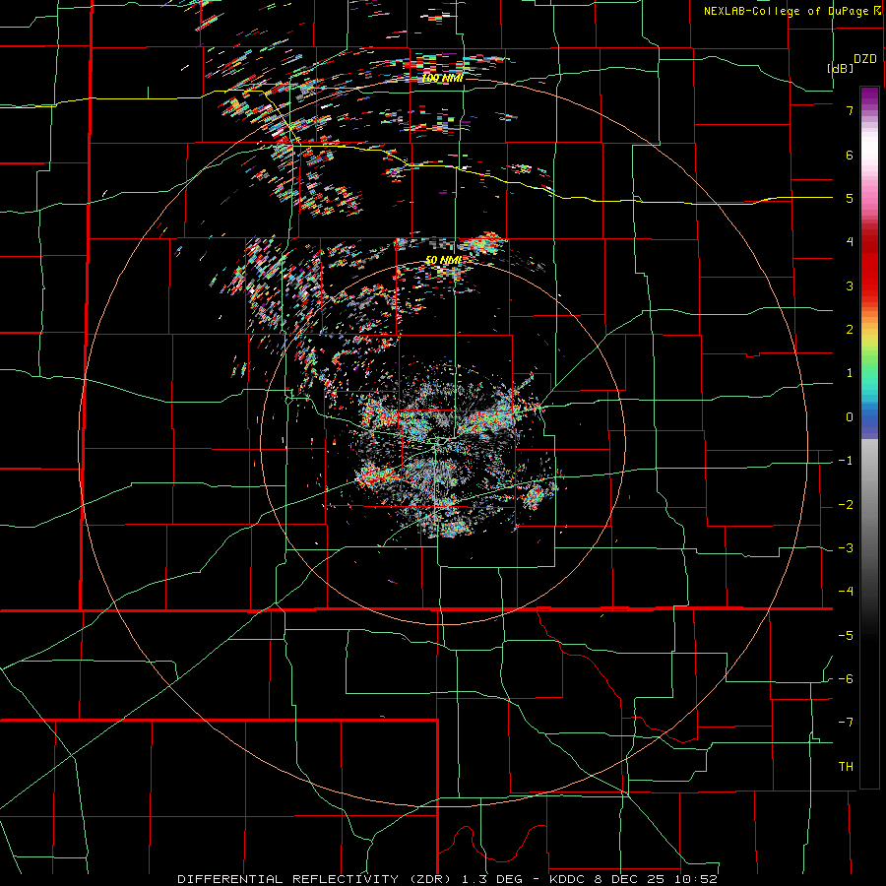Select the 6 value on the color scale

click(850, 155)
